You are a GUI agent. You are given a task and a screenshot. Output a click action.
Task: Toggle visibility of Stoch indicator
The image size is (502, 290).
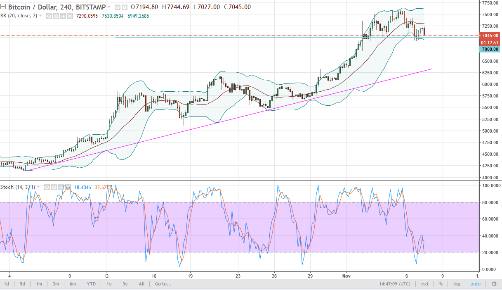pyautogui.click(x=47, y=187)
